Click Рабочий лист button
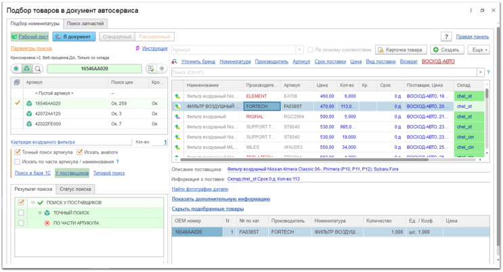Screen dimensions: 503x272 pos(30,37)
